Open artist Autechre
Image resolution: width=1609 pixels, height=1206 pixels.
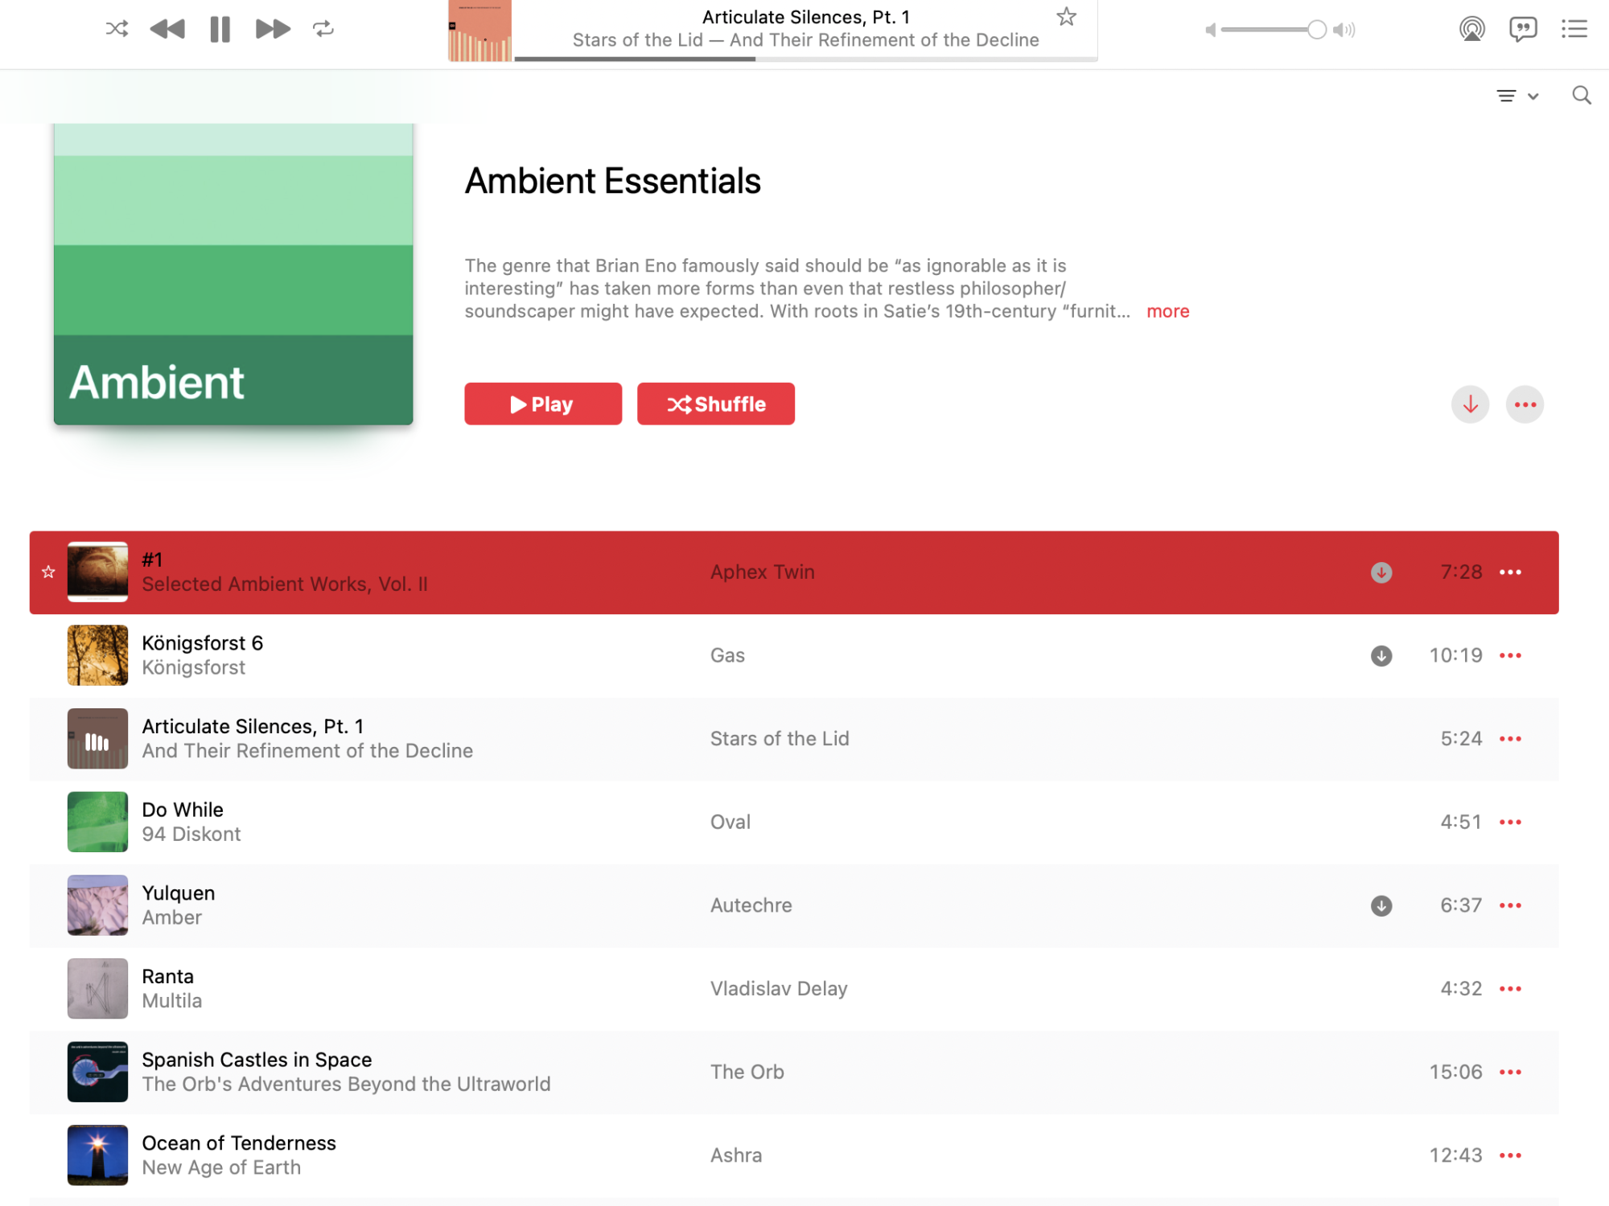[751, 906]
